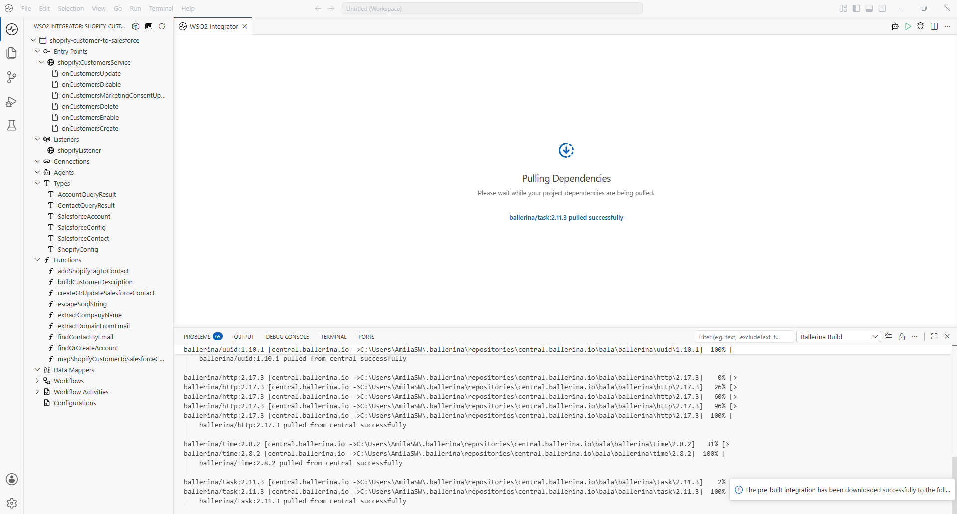Open the Source Control view

[x=12, y=77]
